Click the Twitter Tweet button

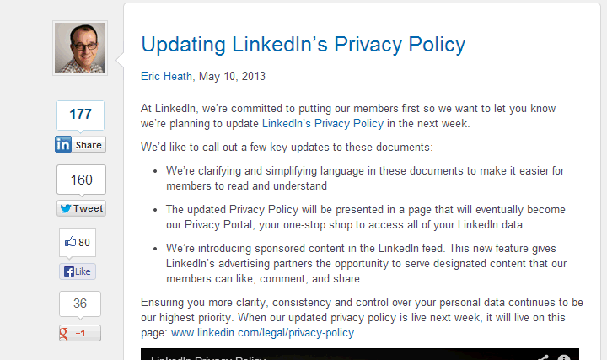click(x=81, y=208)
